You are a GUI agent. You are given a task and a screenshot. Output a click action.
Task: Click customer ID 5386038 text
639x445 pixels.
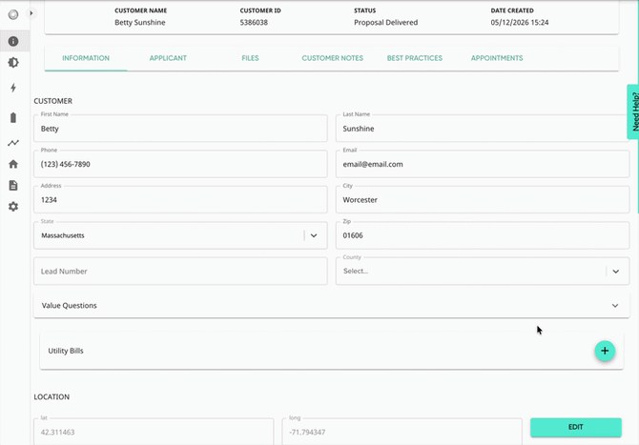click(254, 22)
